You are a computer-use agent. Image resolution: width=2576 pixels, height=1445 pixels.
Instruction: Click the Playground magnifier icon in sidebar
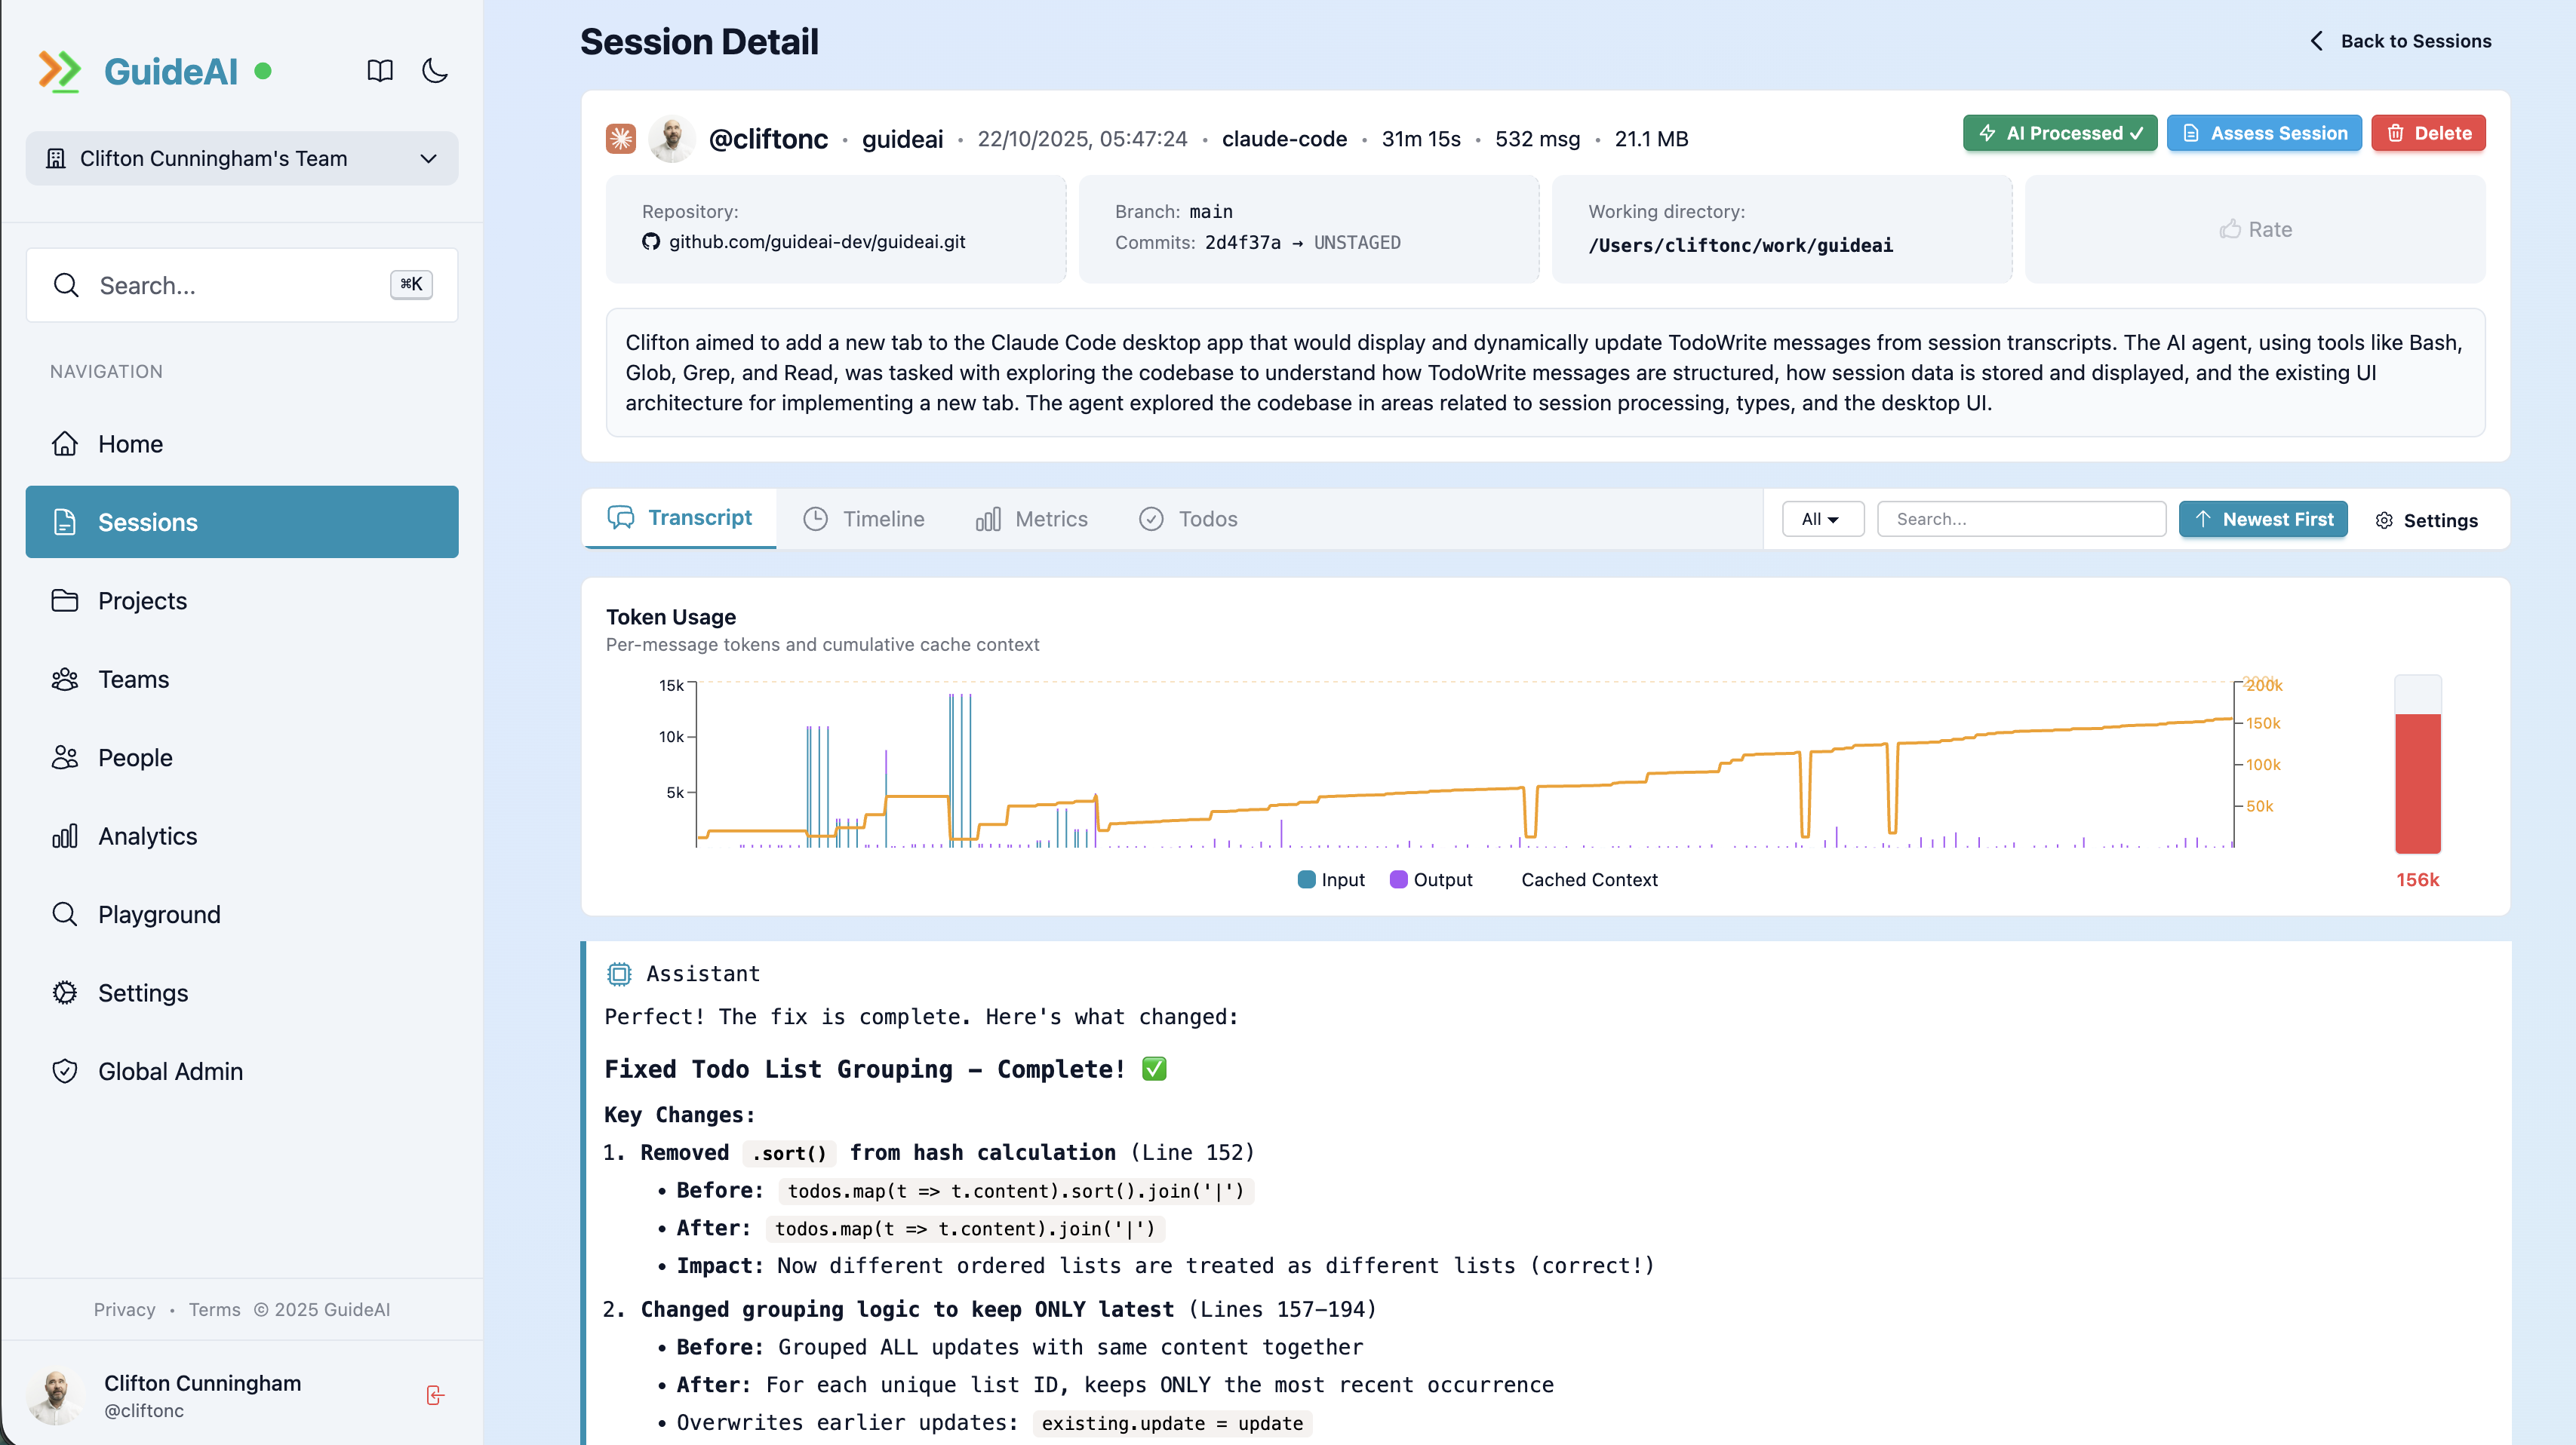coord(64,914)
